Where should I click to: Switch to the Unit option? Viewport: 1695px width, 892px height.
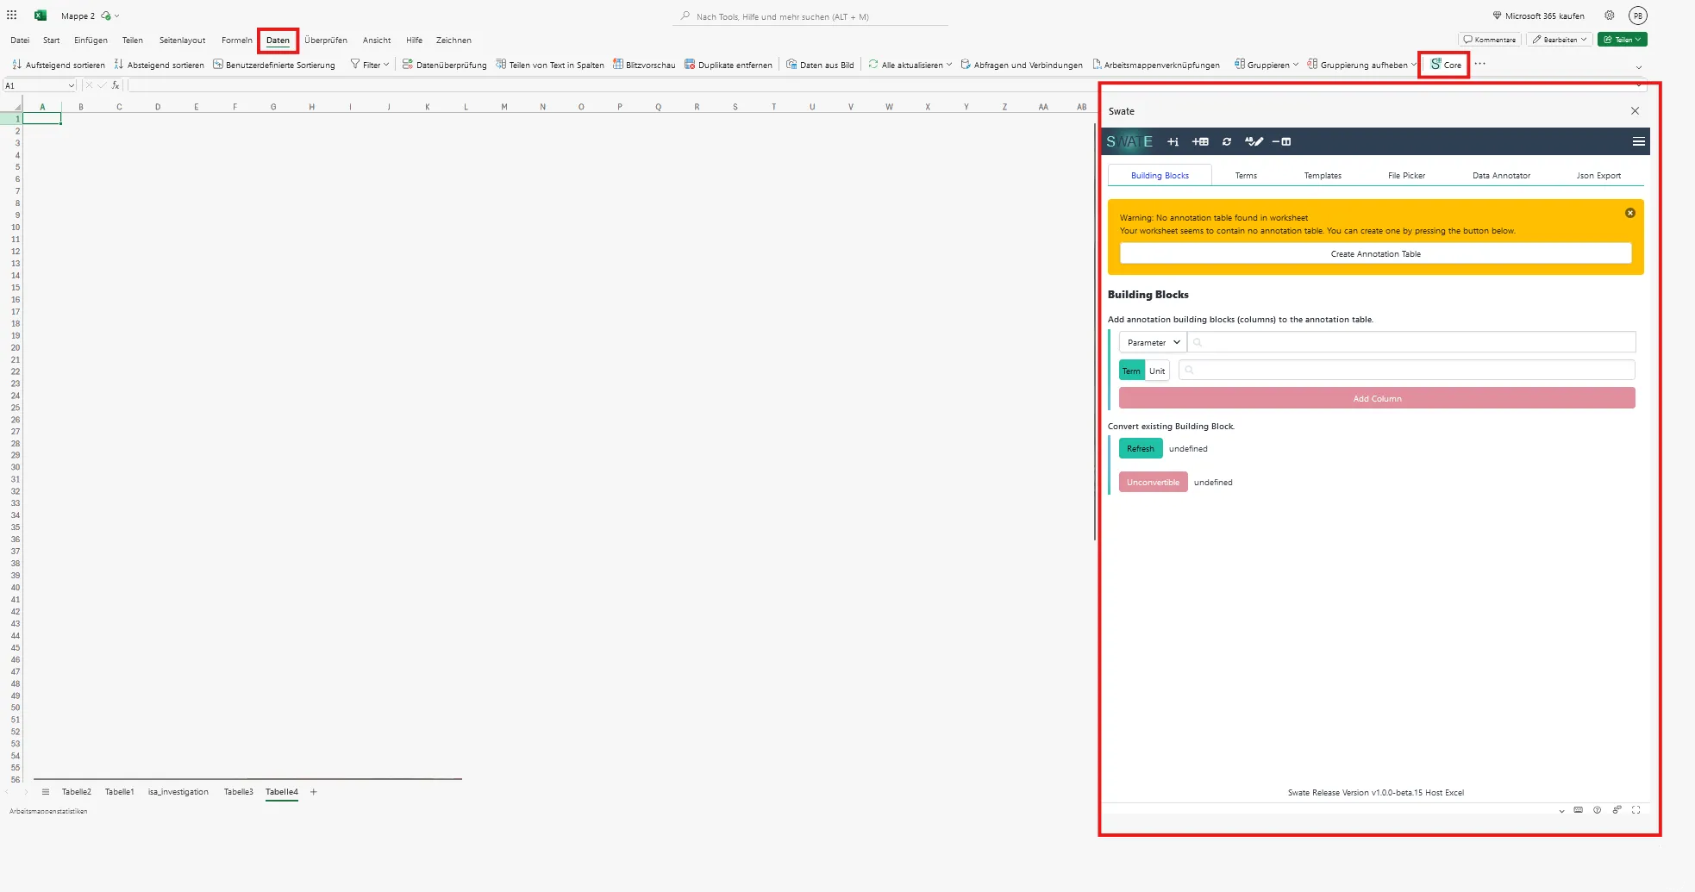1156,370
